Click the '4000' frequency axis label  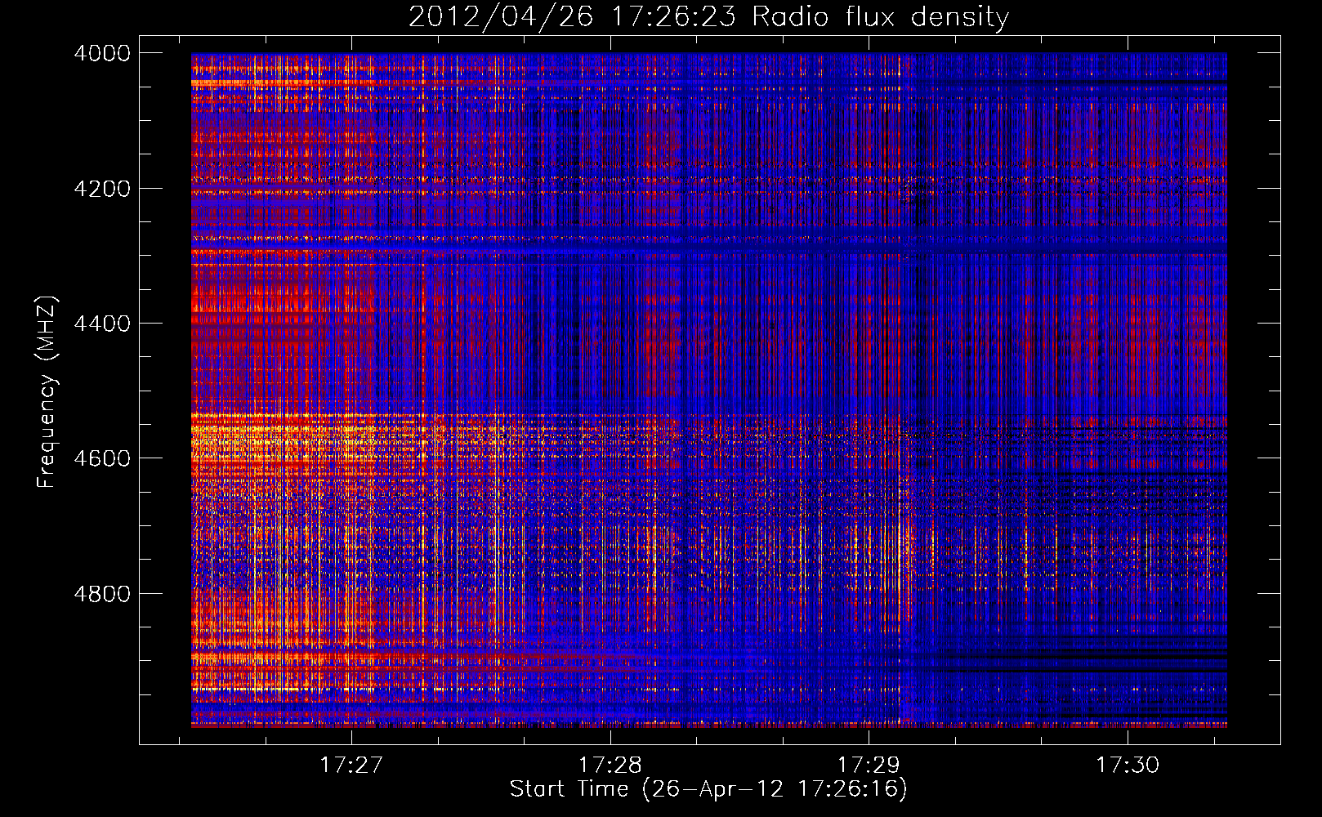pyautogui.click(x=101, y=53)
